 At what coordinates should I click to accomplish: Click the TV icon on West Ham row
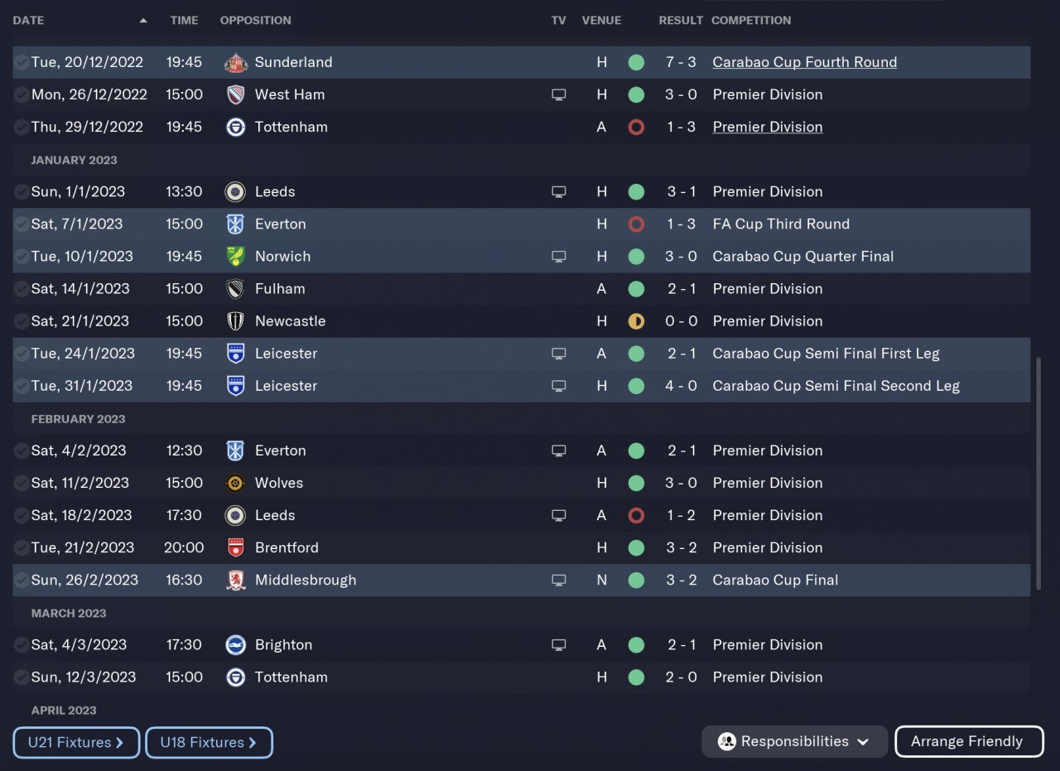[559, 95]
